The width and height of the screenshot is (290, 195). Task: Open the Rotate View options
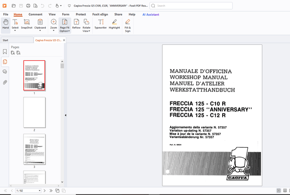pos(87,26)
